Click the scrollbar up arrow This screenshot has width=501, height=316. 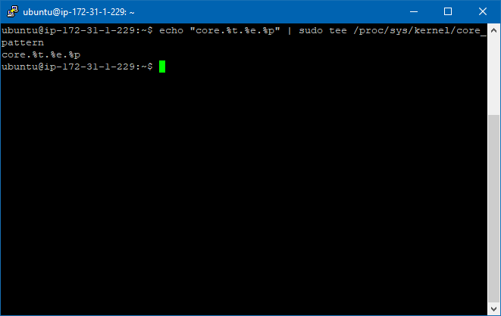(493, 30)
